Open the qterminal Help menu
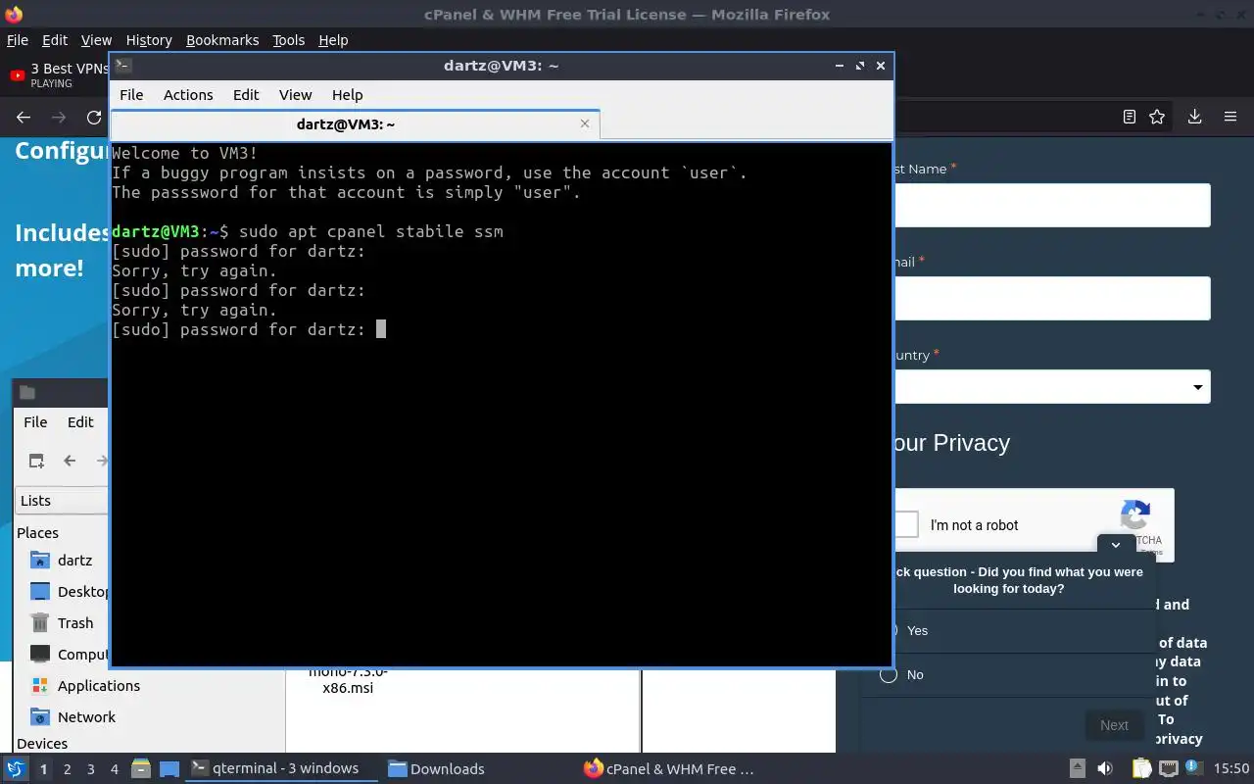The width and height of the screenshot is (1254, 784). [x=347, y=95]
